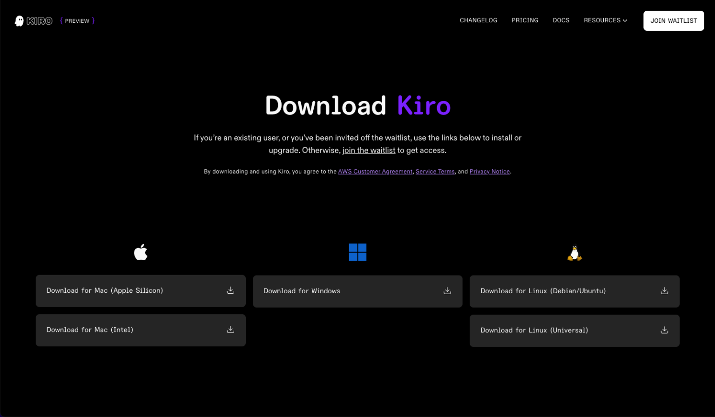
Task: Click the download icon on Linux Universal button
Action: coord(664,330)
